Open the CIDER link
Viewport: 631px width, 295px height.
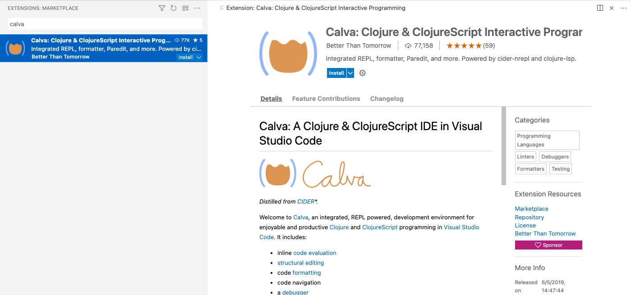coord(306,202)
